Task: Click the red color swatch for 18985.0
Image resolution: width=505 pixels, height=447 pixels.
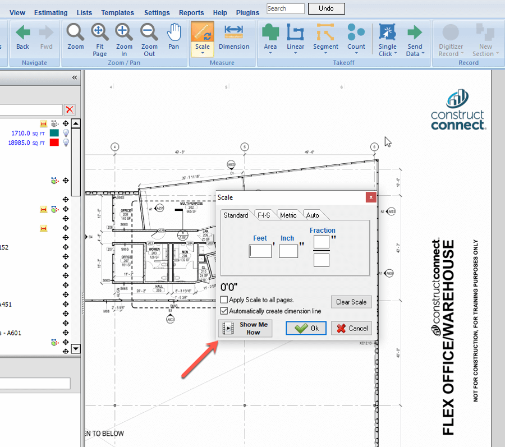Action: pyautogui.click(x=54, y=143)
